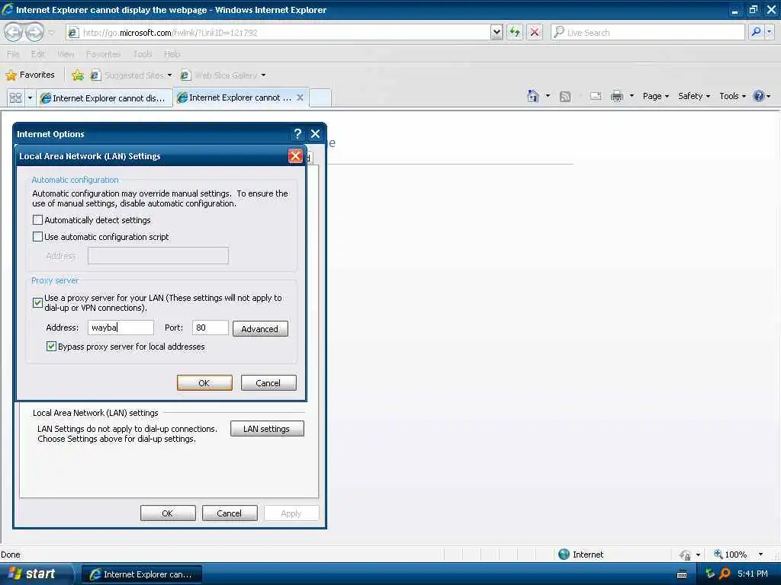This screenshot has height=585, width=781.
Task: Open the Favorites star button
Action: coord(30,75)
